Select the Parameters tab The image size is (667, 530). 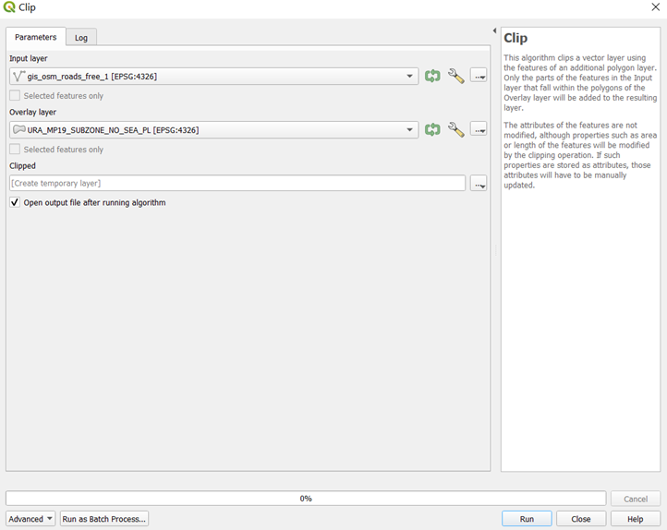(36, 37)
